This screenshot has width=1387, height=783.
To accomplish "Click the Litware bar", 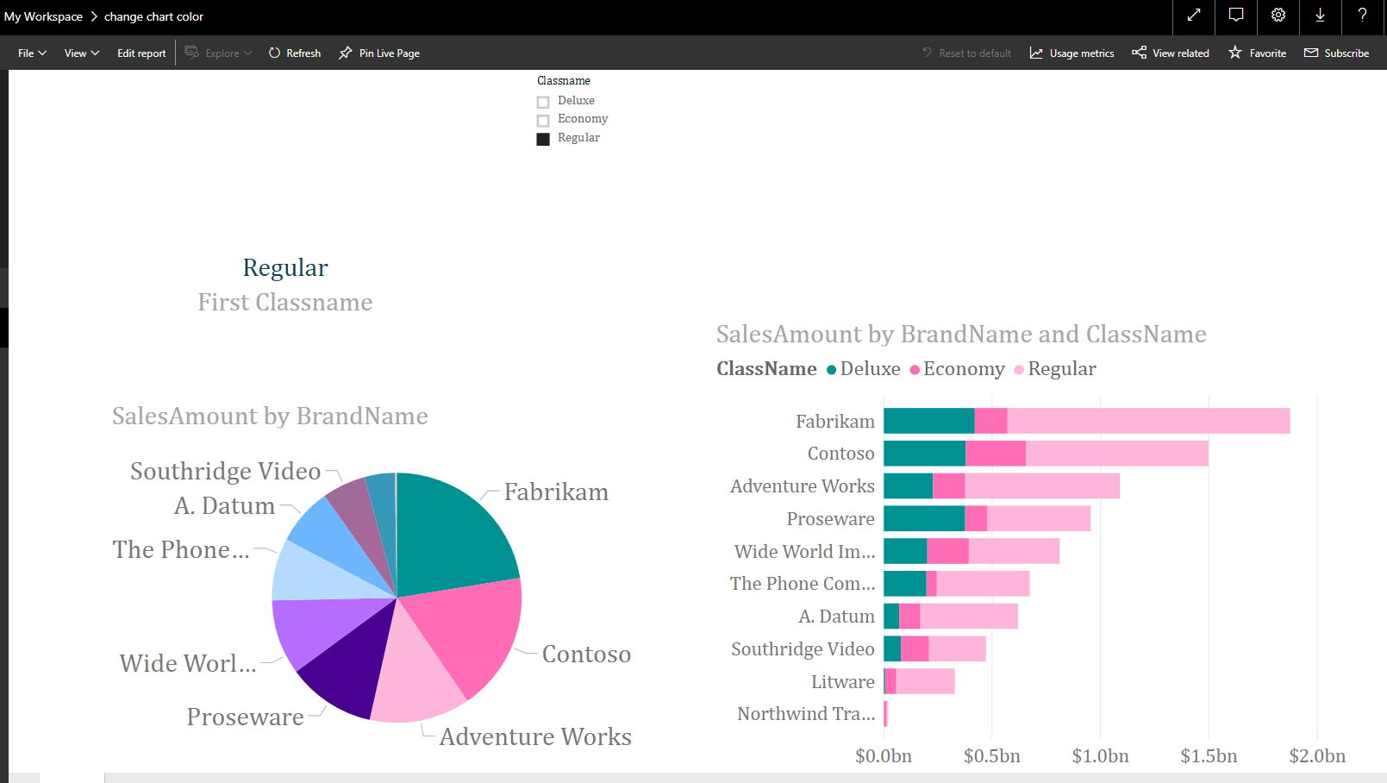I will pos(919,681).
